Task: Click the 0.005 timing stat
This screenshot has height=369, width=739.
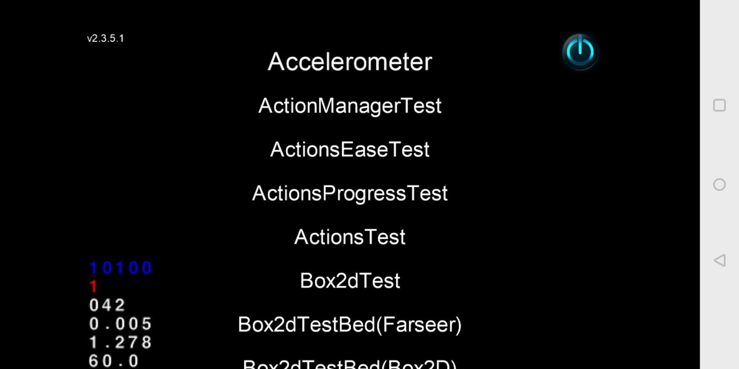Action: [121, 324]
